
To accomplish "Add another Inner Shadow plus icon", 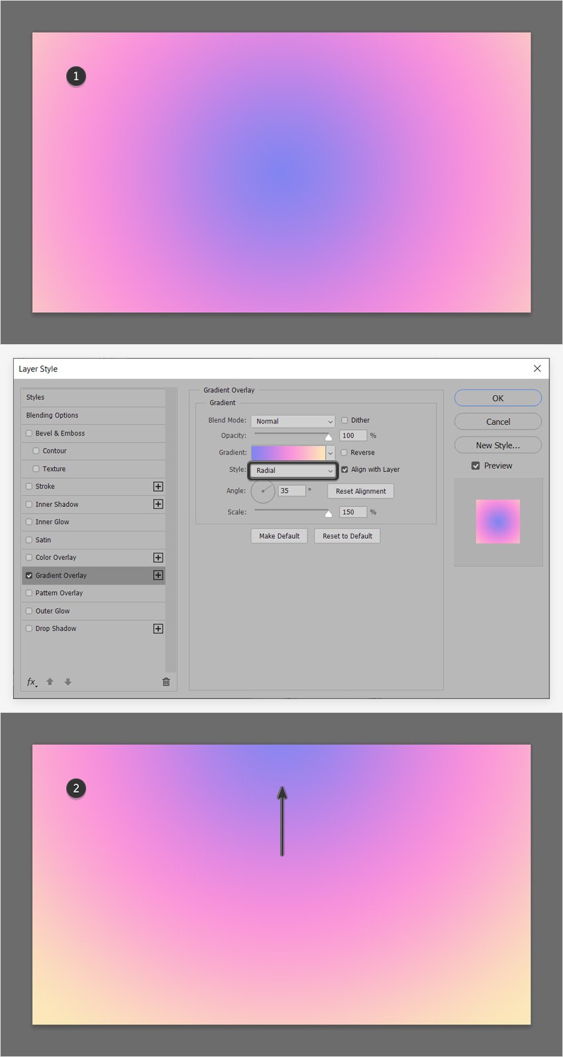I will point(158,504).
